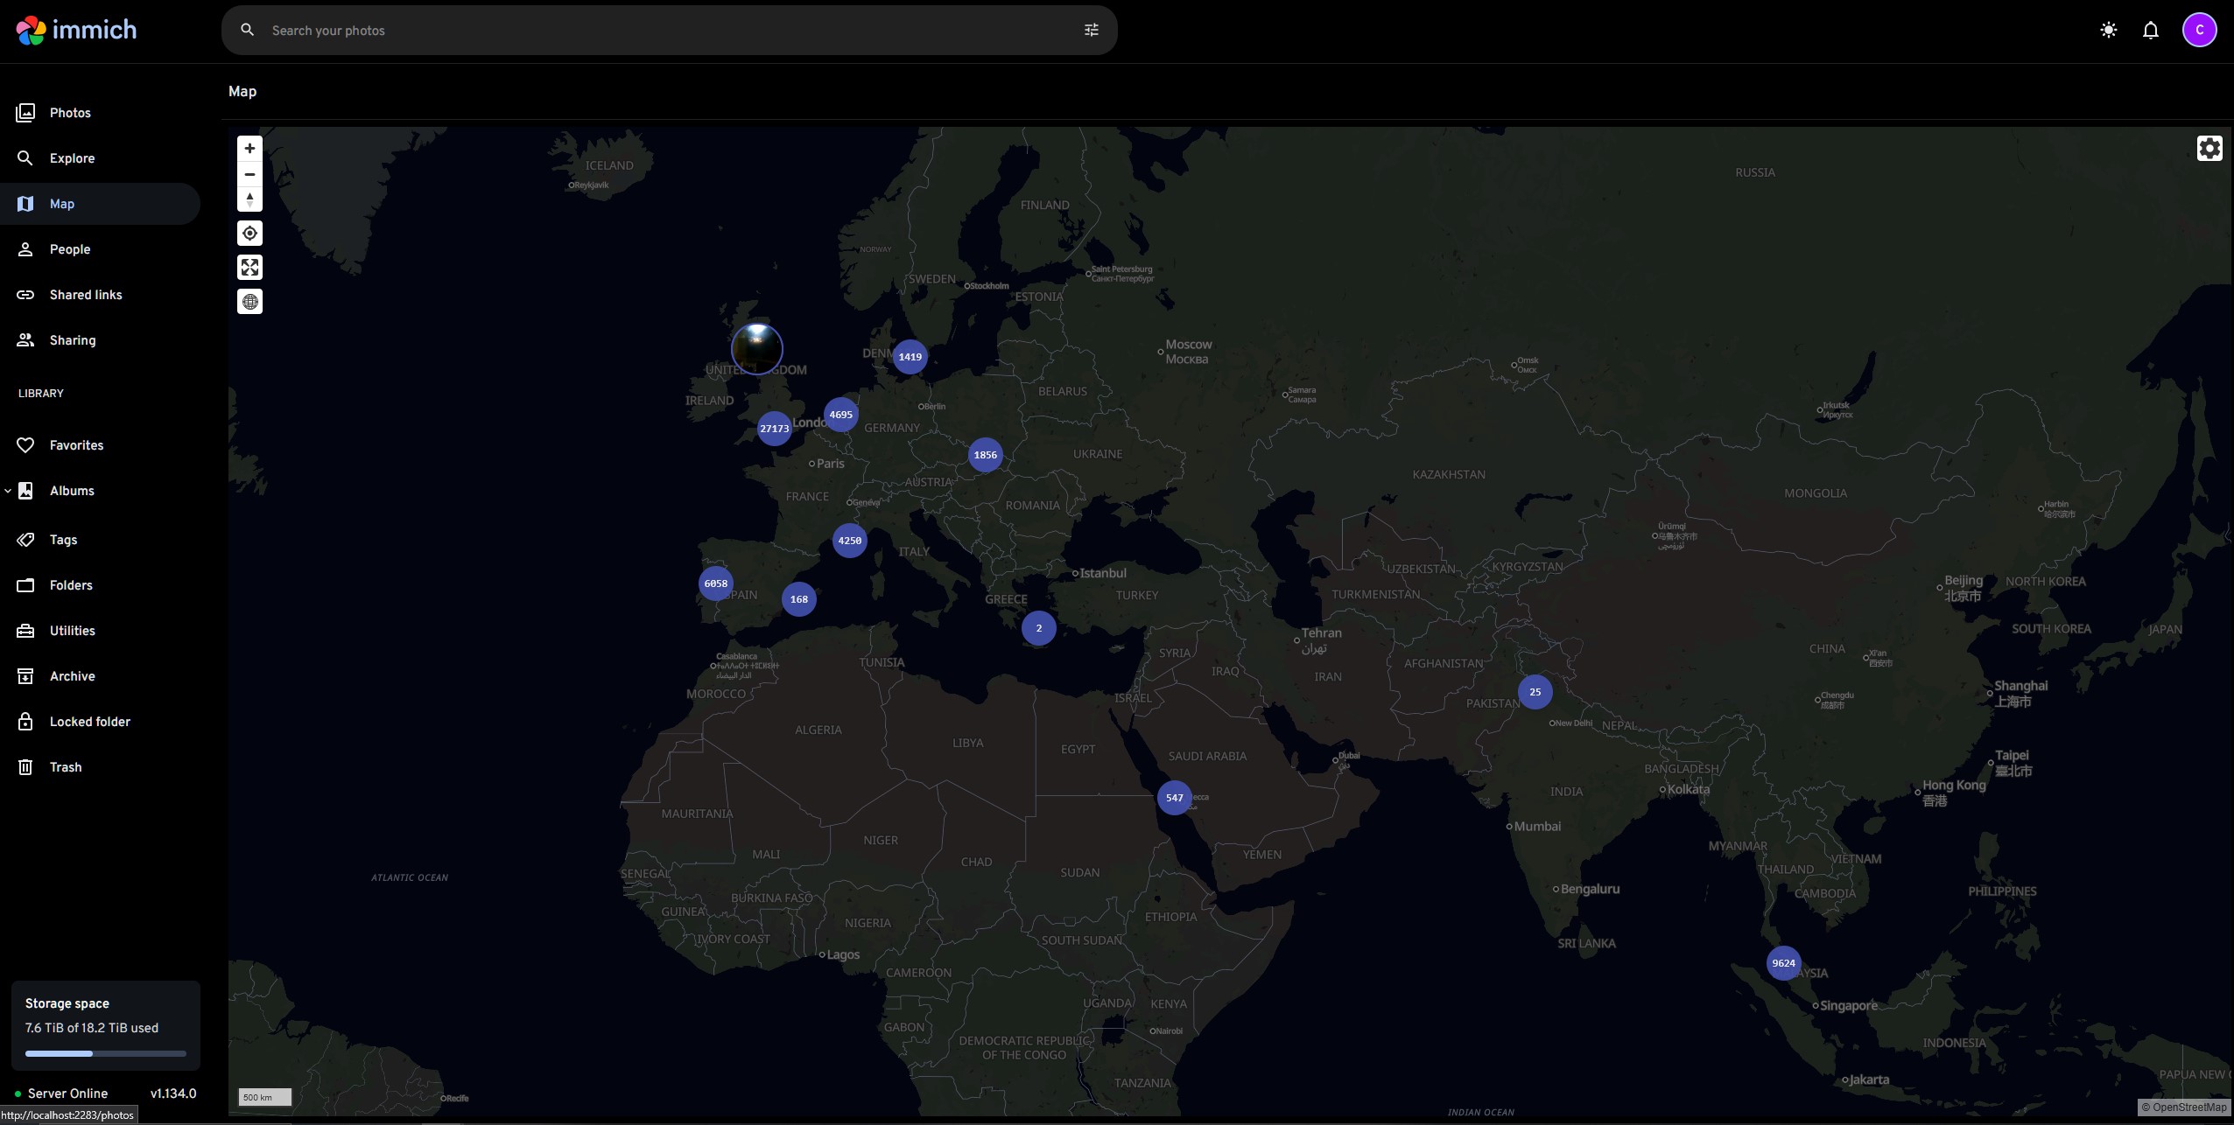Toggle globe projection view
The height and width of the screenshot is (1125, 2234).
tap(249, 302)
